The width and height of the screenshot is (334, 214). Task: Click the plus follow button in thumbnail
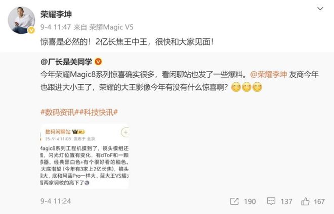click(x=126, y=132)
